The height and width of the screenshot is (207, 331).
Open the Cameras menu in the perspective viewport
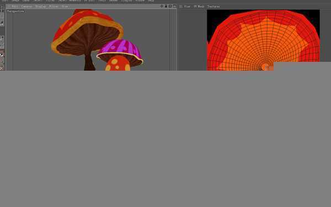26,7
